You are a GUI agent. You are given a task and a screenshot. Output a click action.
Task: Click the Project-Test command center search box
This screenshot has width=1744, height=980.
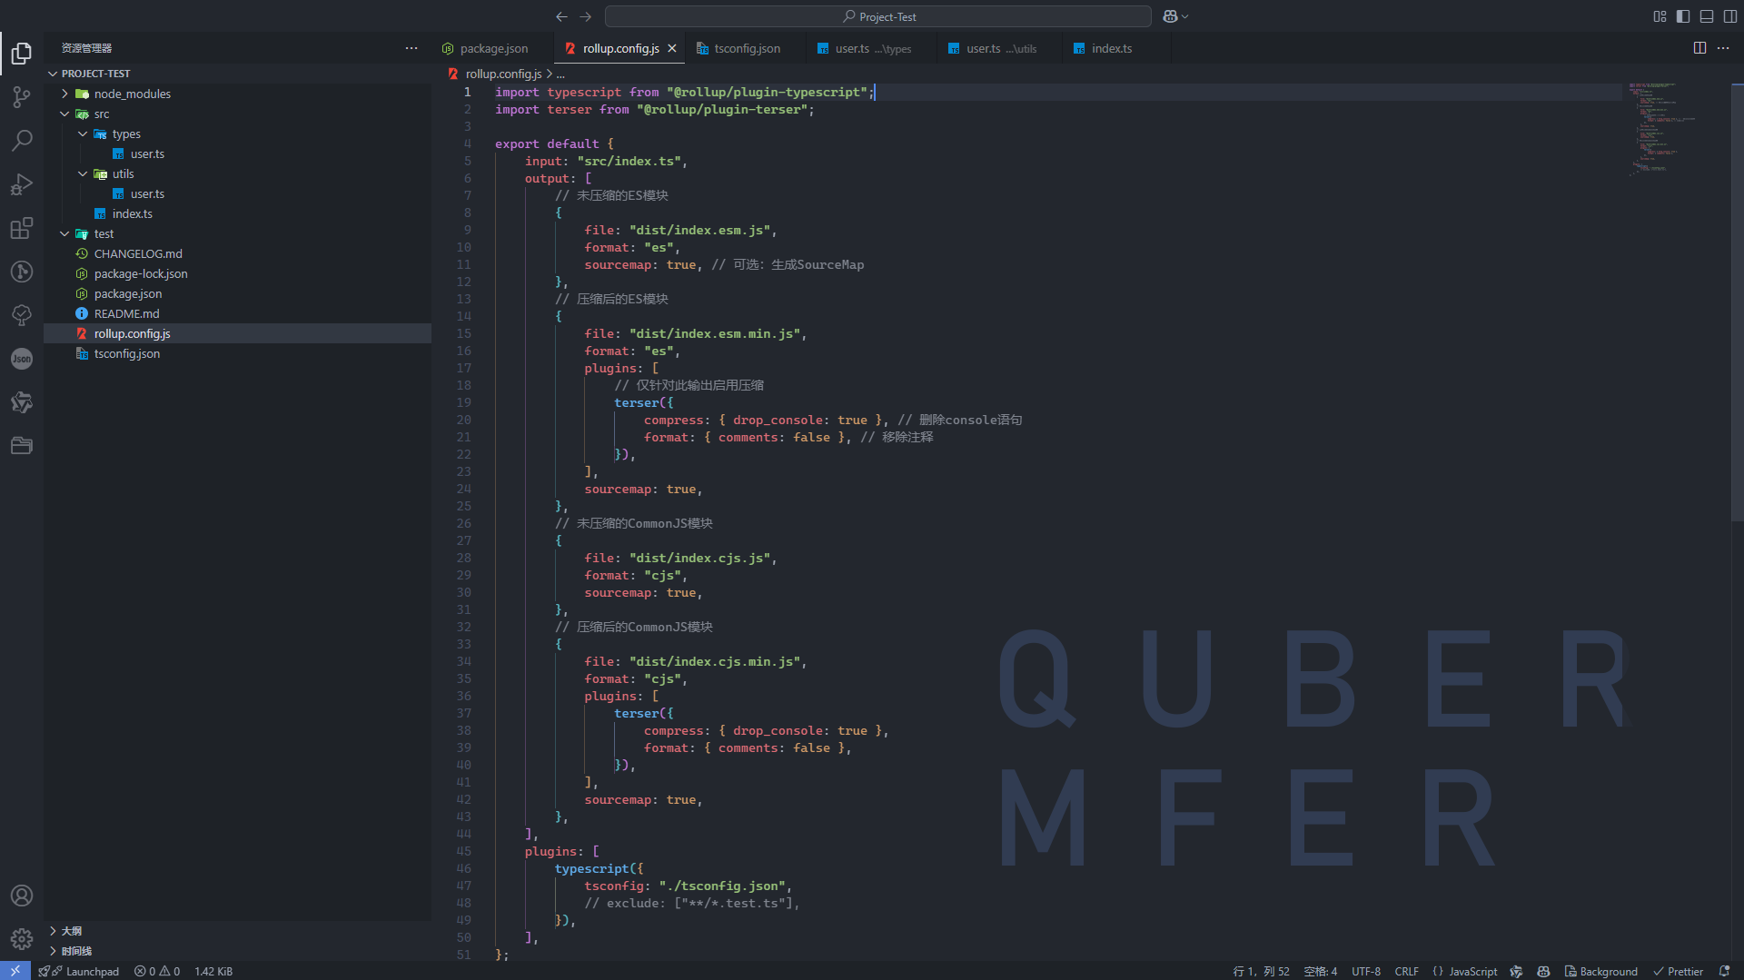point(877,16)
